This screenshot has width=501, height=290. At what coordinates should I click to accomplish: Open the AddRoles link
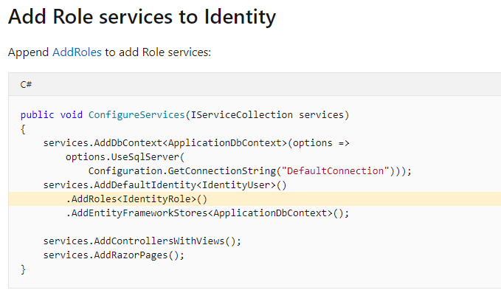[77, 52]
